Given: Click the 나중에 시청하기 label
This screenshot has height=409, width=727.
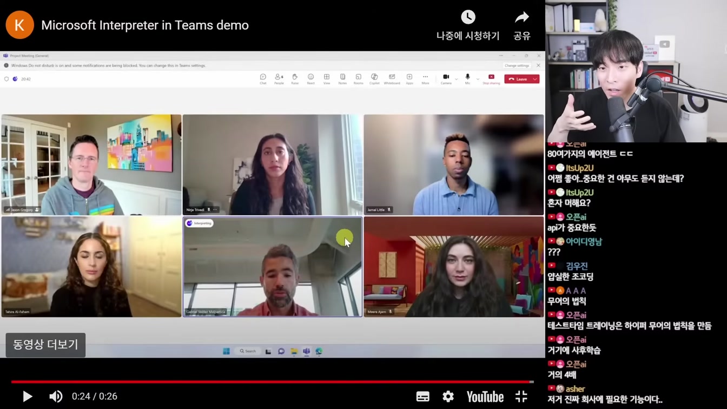Looking at the screenshot, I should [468, 36].
